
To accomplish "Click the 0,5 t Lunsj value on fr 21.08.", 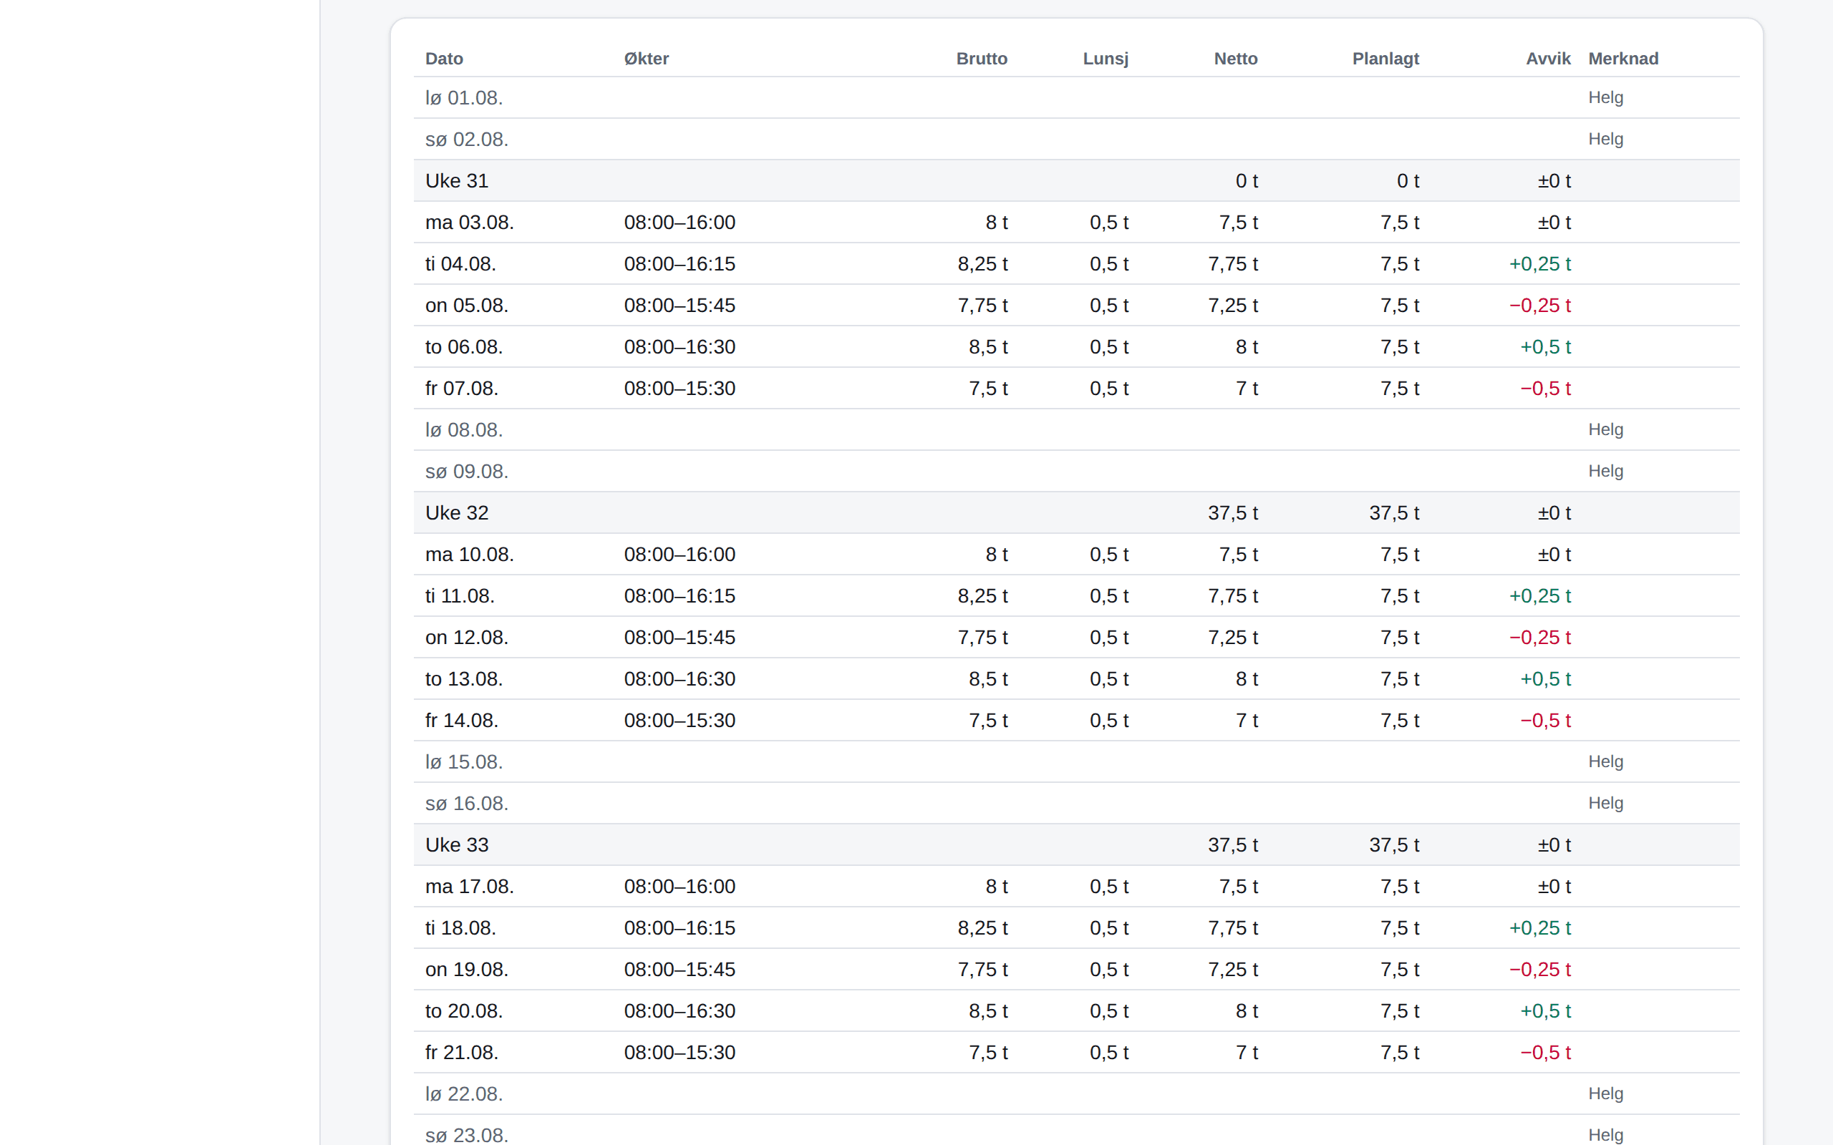I will [x=1109, y=1052].
